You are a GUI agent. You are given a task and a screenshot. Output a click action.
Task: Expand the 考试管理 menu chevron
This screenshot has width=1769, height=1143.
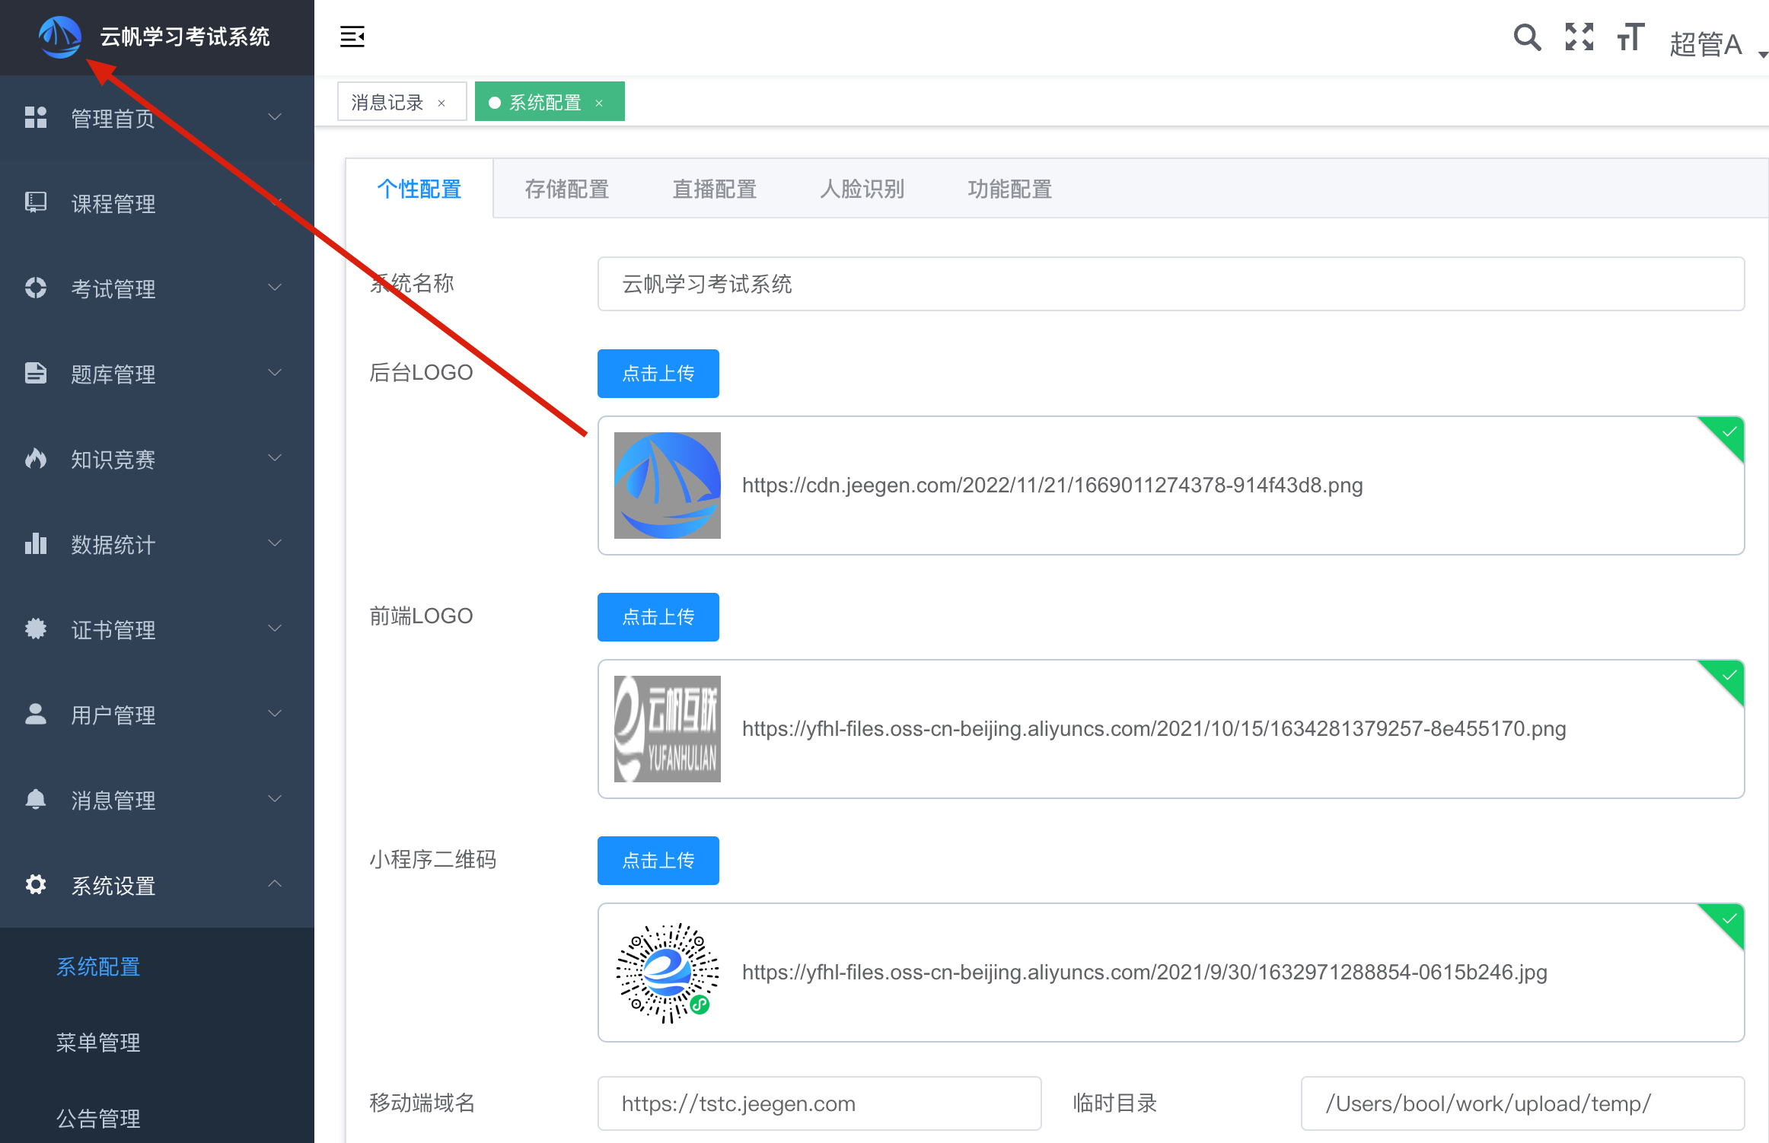[275, 288]
